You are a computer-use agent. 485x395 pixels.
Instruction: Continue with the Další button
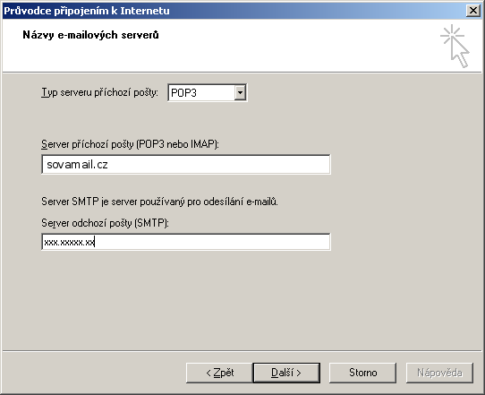pyautogui.click(x=286, y=373)
